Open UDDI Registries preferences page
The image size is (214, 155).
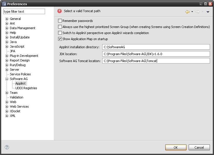click(x=26, y=88)
